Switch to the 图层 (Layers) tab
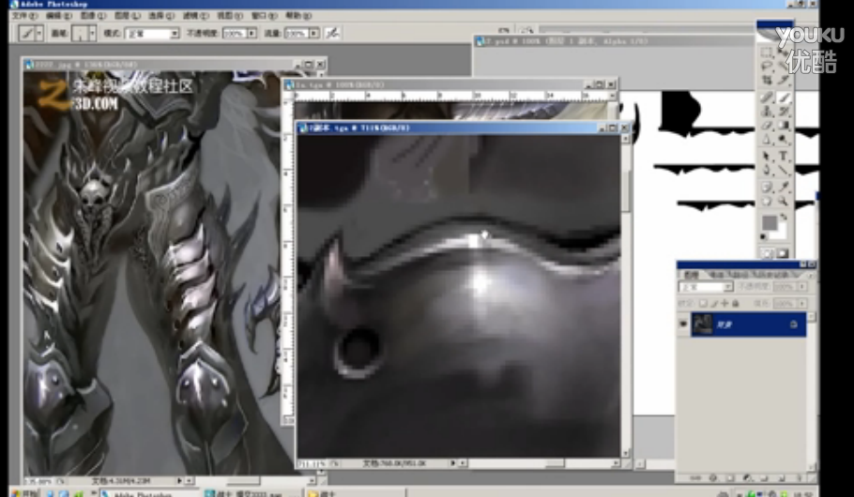The width and height of the screenshot is (854, 497). 691,275
